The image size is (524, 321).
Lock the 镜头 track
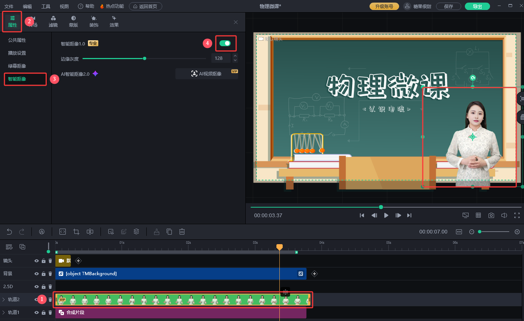(x=44, y=261)
